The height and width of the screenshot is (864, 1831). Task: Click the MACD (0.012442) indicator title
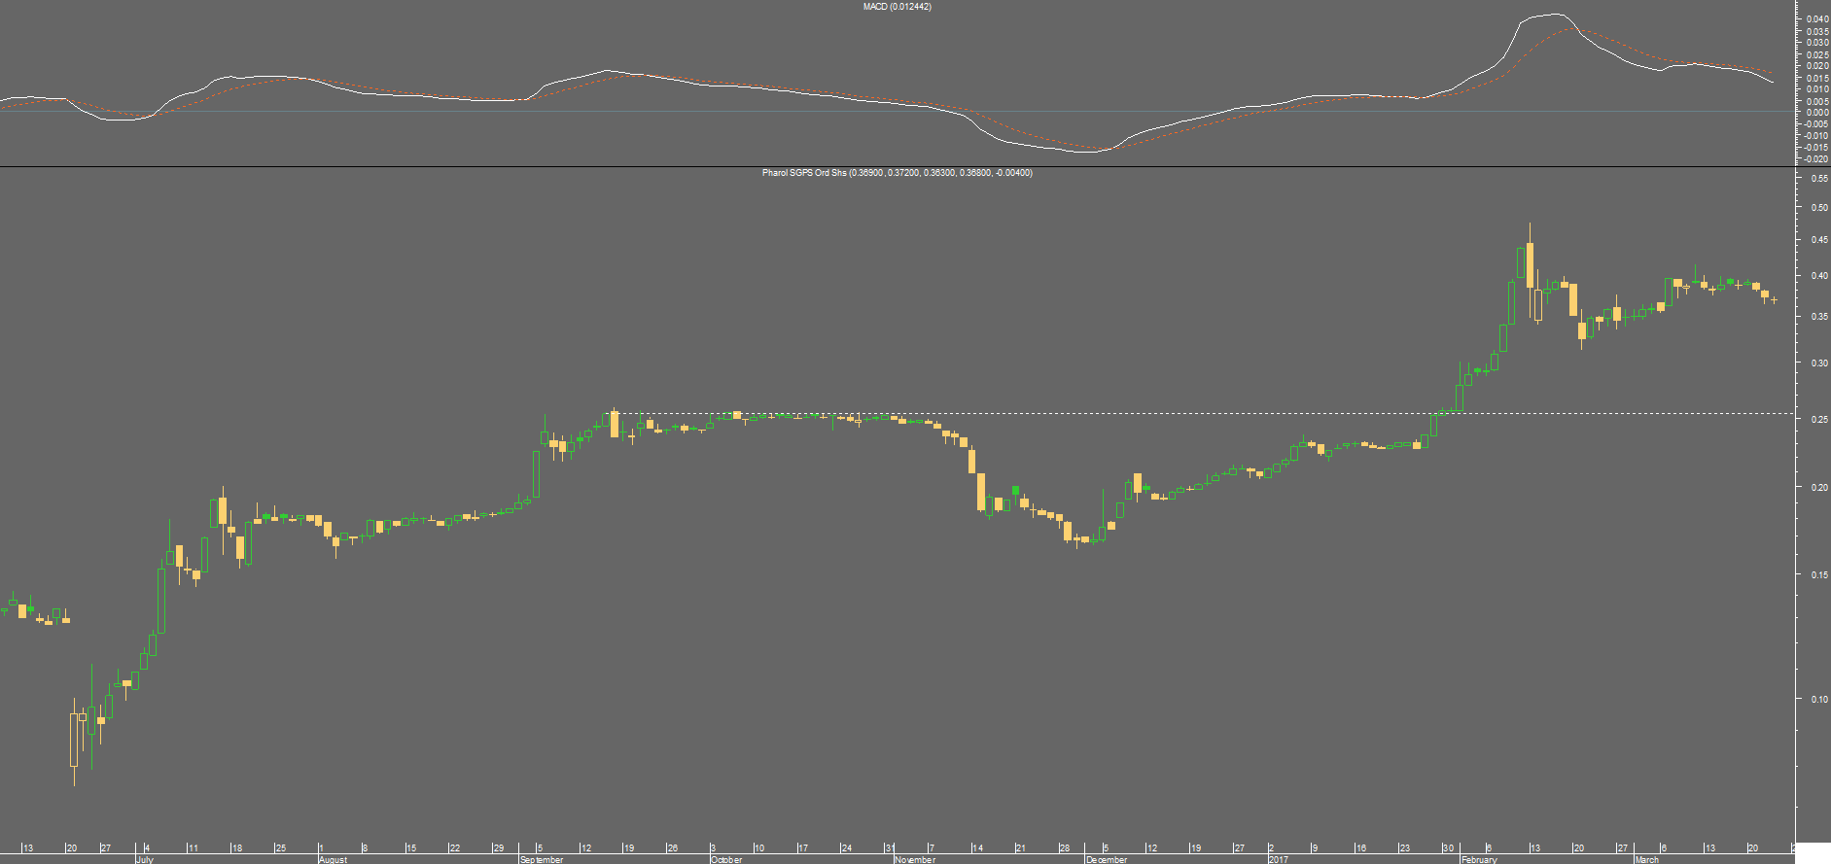pos(897,7)
